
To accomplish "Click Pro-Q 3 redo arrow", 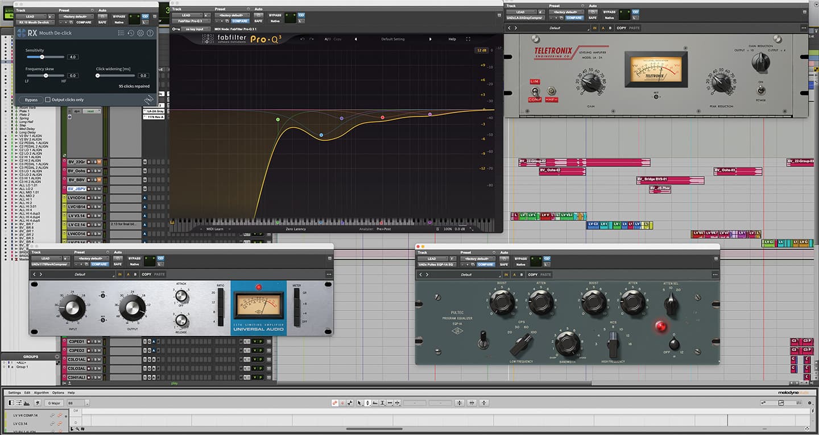I will [312, 39].
